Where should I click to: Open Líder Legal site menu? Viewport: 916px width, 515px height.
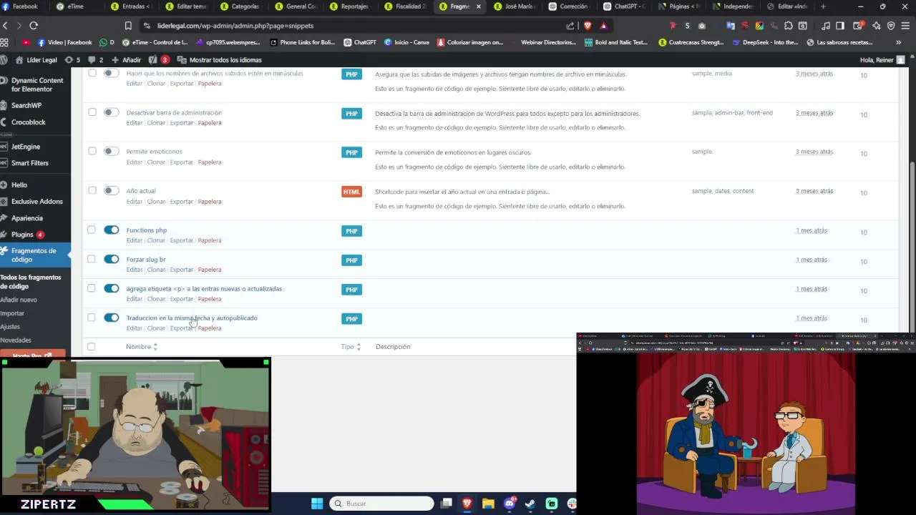click(x=36, y=60)
